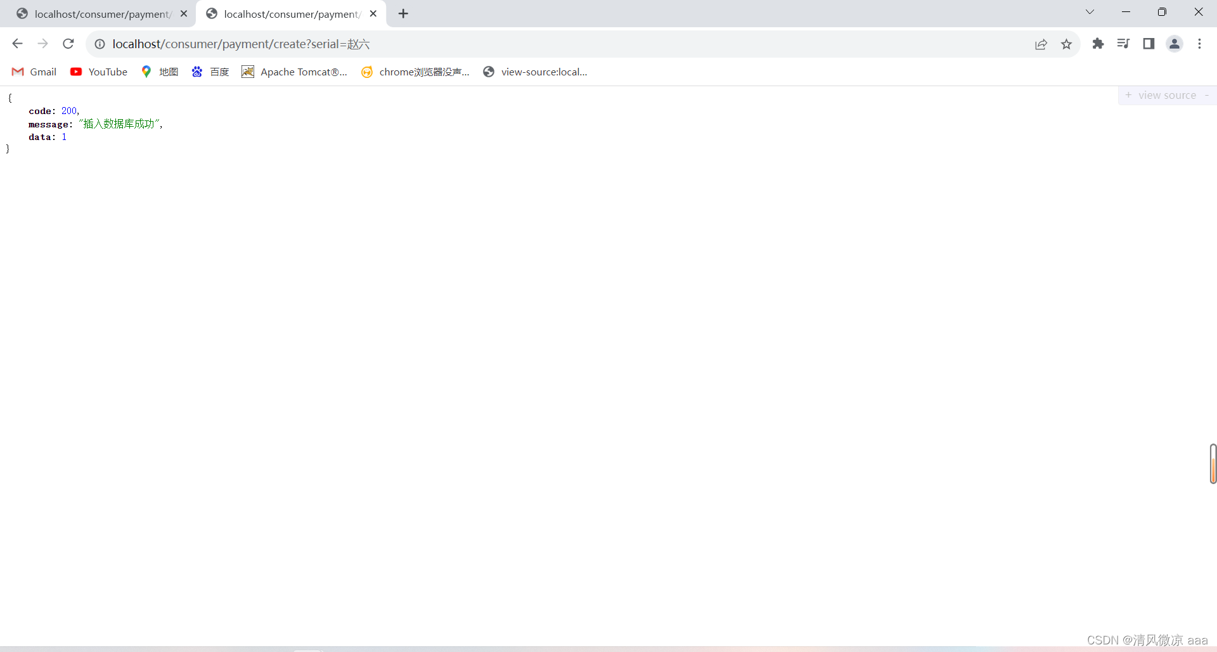The height and width of the screenshot is (652, 1217).
Task: Go back to the previous page
Action: pyautogui.click(x=17, y=44)
